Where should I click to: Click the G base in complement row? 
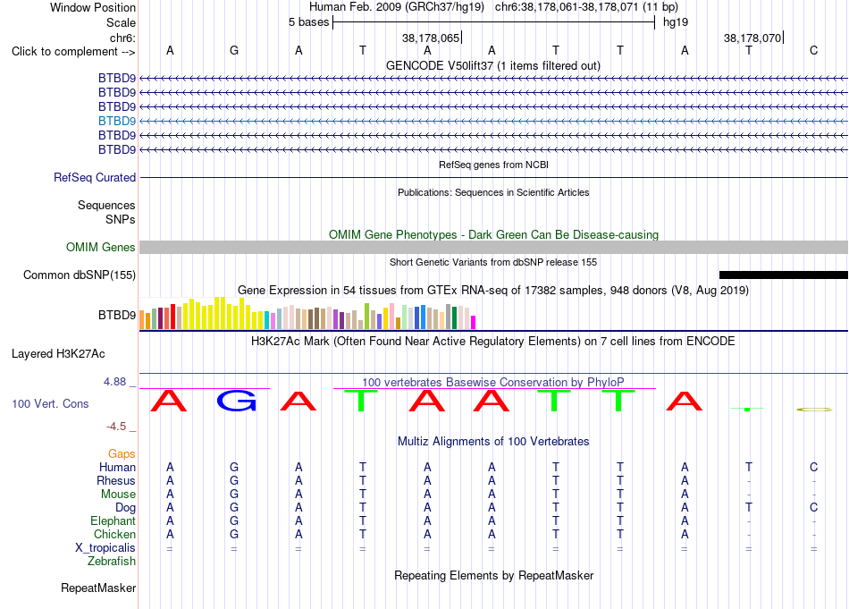click(x=234, y=50)
